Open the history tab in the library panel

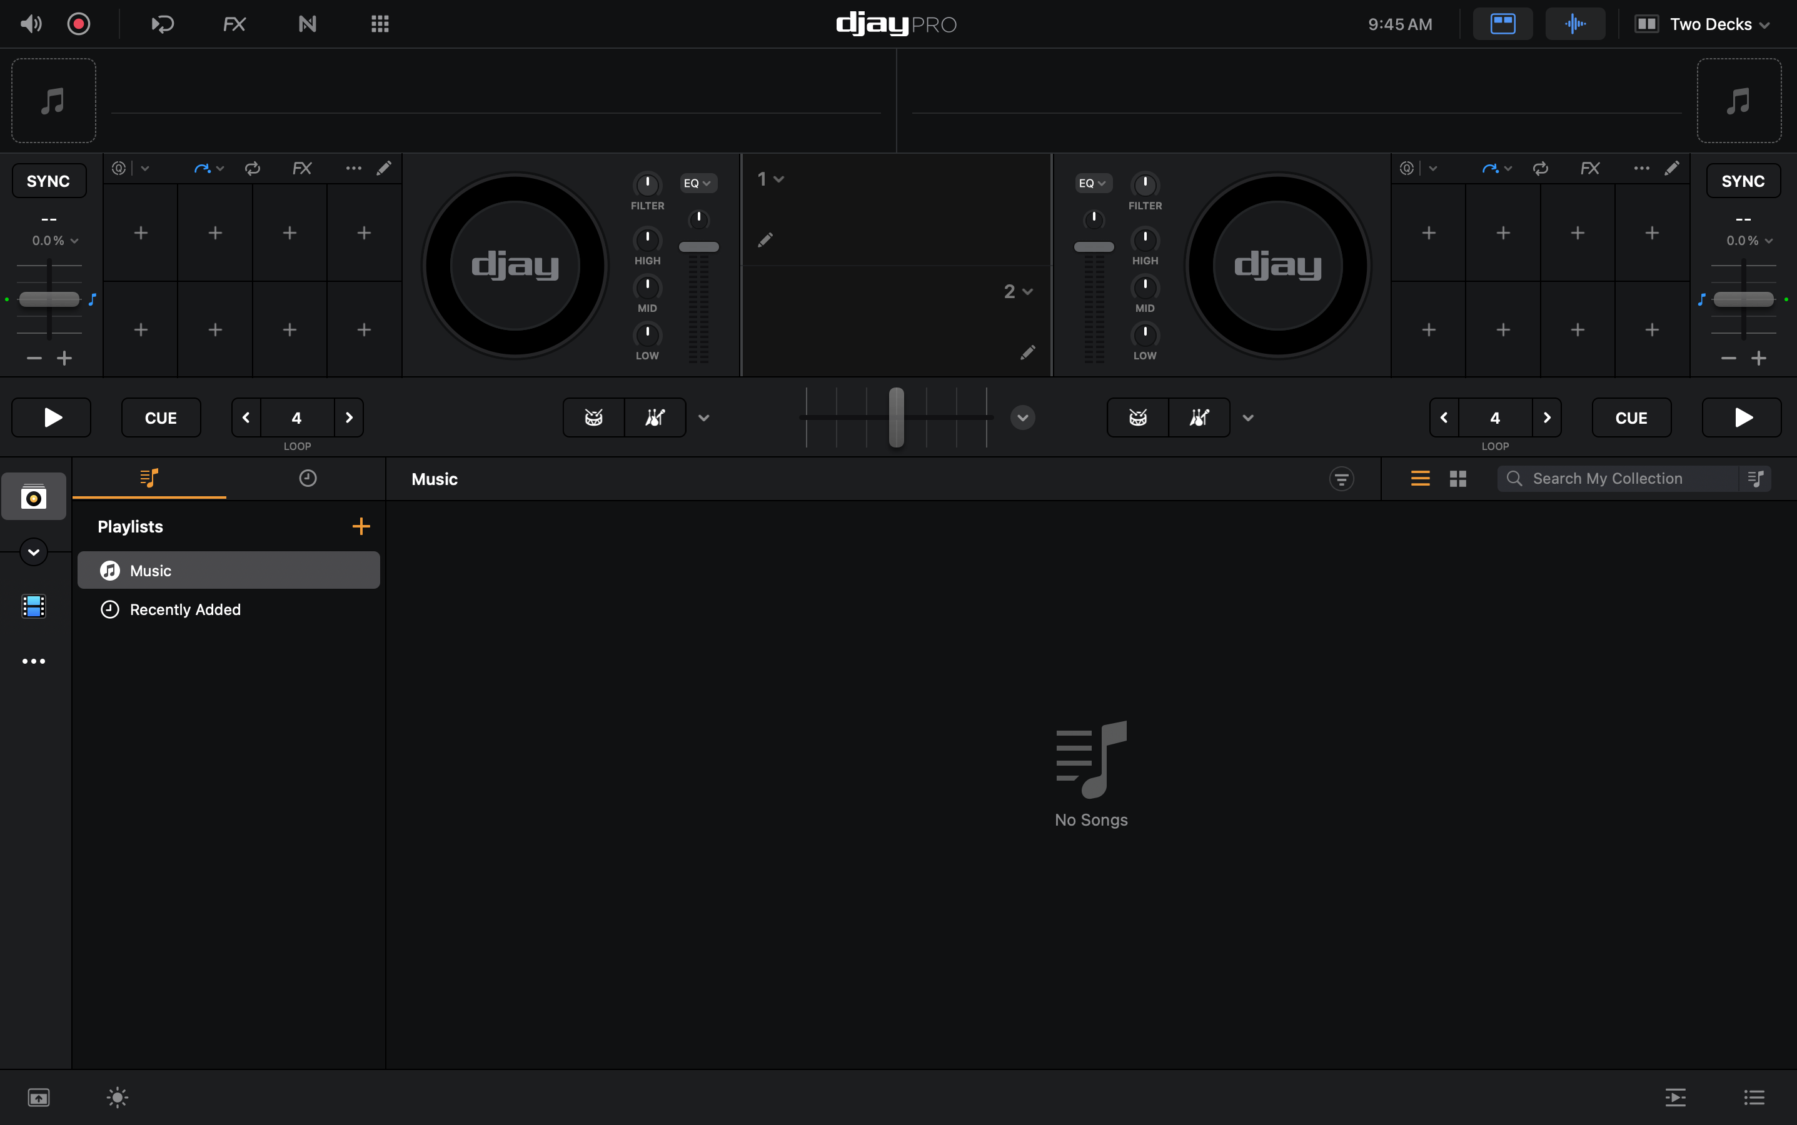[308, 478]
